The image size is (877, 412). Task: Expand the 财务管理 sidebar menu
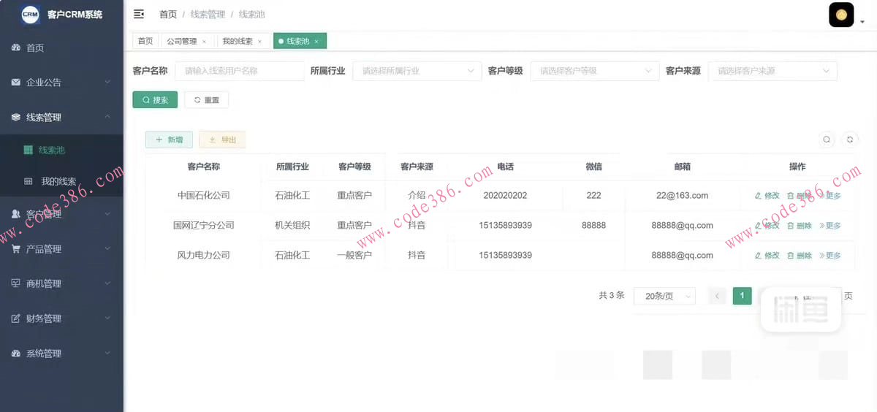pos(61,318)
